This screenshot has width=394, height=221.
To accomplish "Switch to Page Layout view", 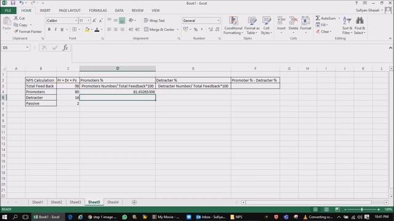I will (x=326, y=209).
